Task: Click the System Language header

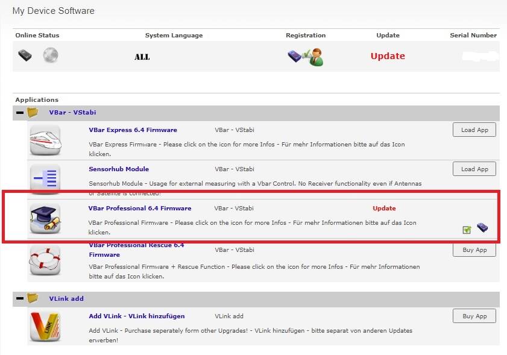Action: 174,35
